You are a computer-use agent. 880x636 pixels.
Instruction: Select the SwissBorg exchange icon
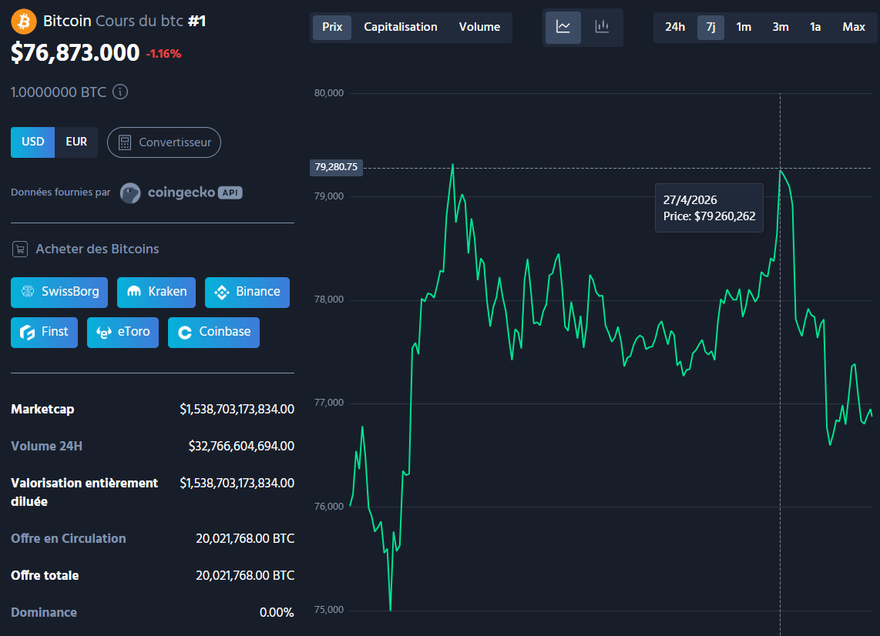coord(27,293)
